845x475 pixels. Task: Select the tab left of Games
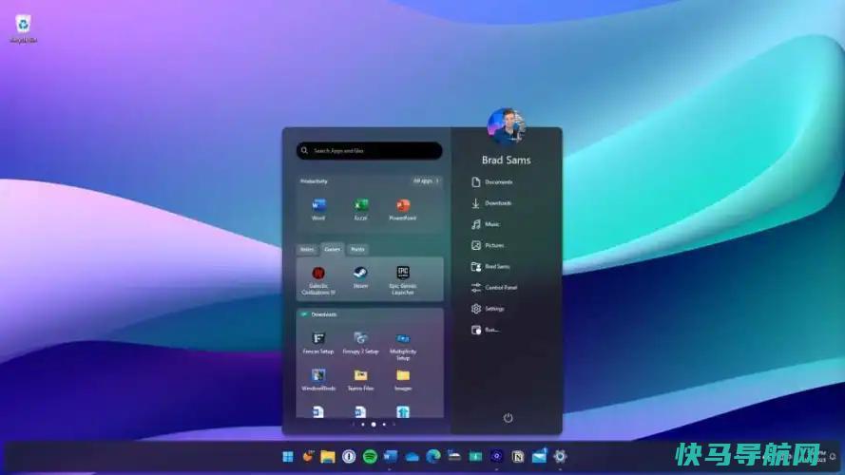[307, 249]
